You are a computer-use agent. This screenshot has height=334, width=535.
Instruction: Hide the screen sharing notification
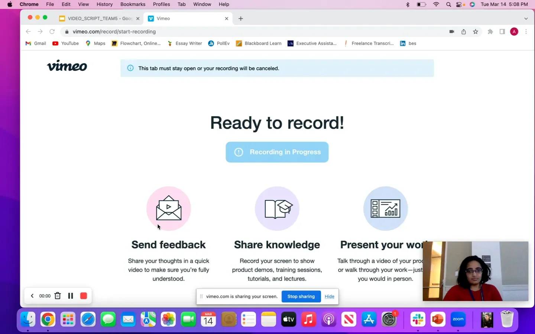click(330, 297)
